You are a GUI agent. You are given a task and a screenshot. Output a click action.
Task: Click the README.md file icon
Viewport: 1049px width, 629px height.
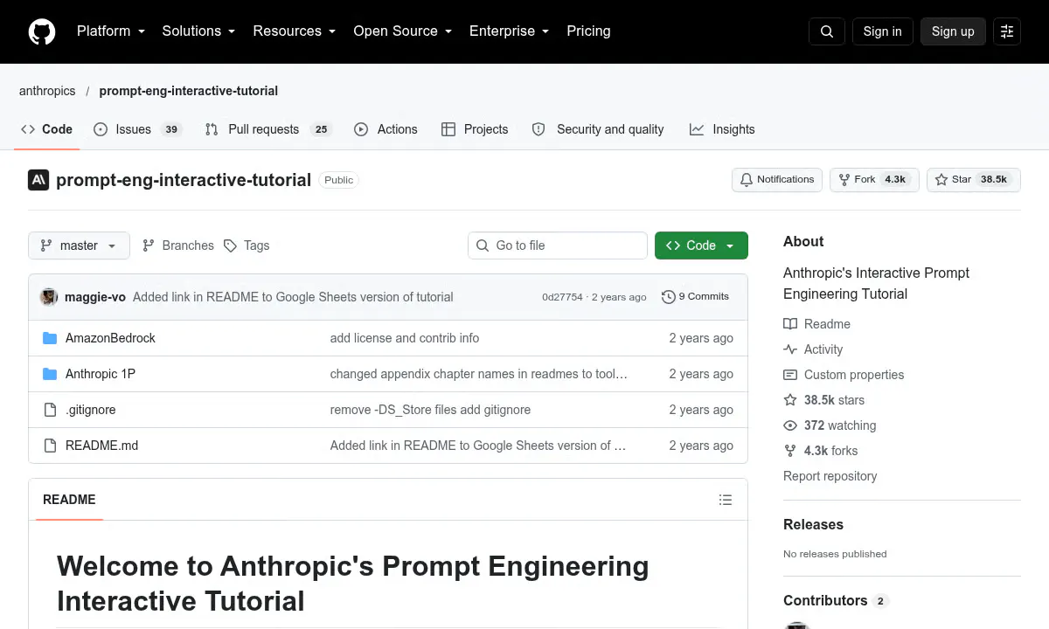pos(50,446)
